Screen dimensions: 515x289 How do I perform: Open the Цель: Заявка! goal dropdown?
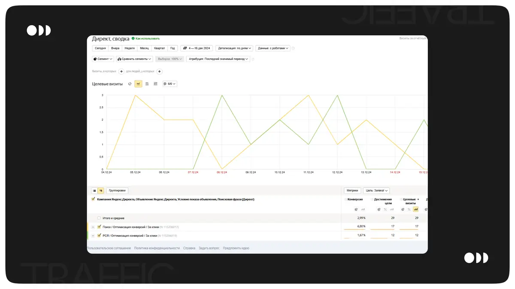[376, 191]
